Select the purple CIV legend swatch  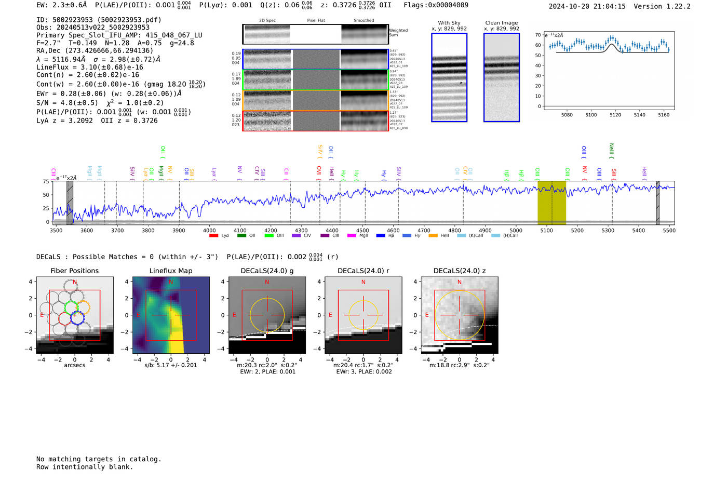296,236
